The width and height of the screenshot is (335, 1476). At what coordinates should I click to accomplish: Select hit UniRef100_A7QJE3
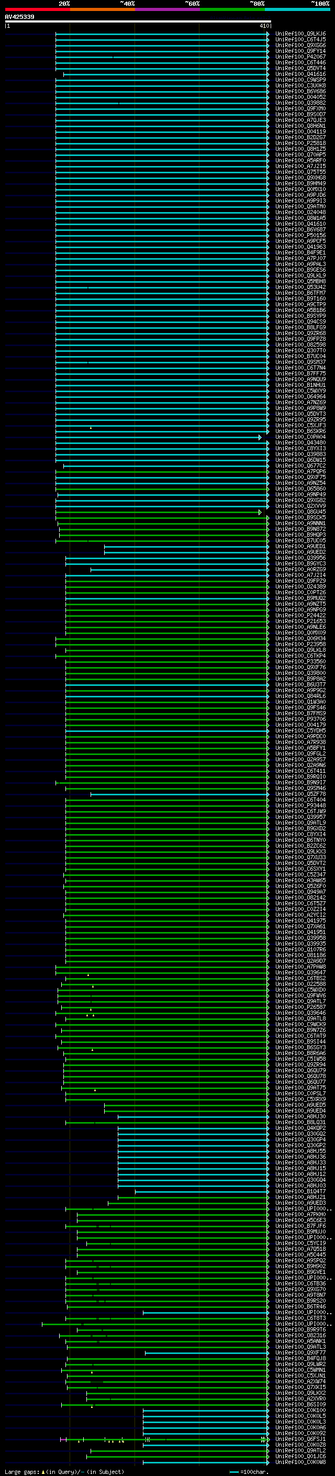[300, 120]
